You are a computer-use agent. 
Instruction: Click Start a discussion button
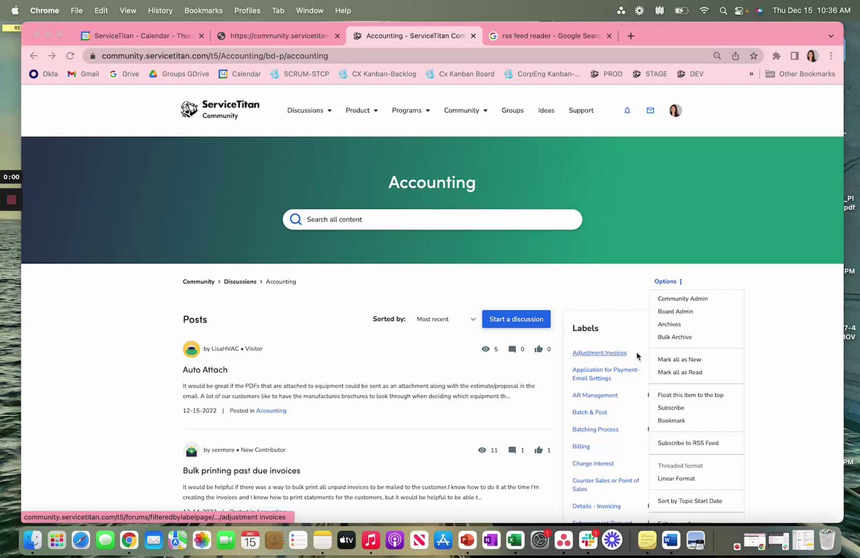(x=516, y=319)
